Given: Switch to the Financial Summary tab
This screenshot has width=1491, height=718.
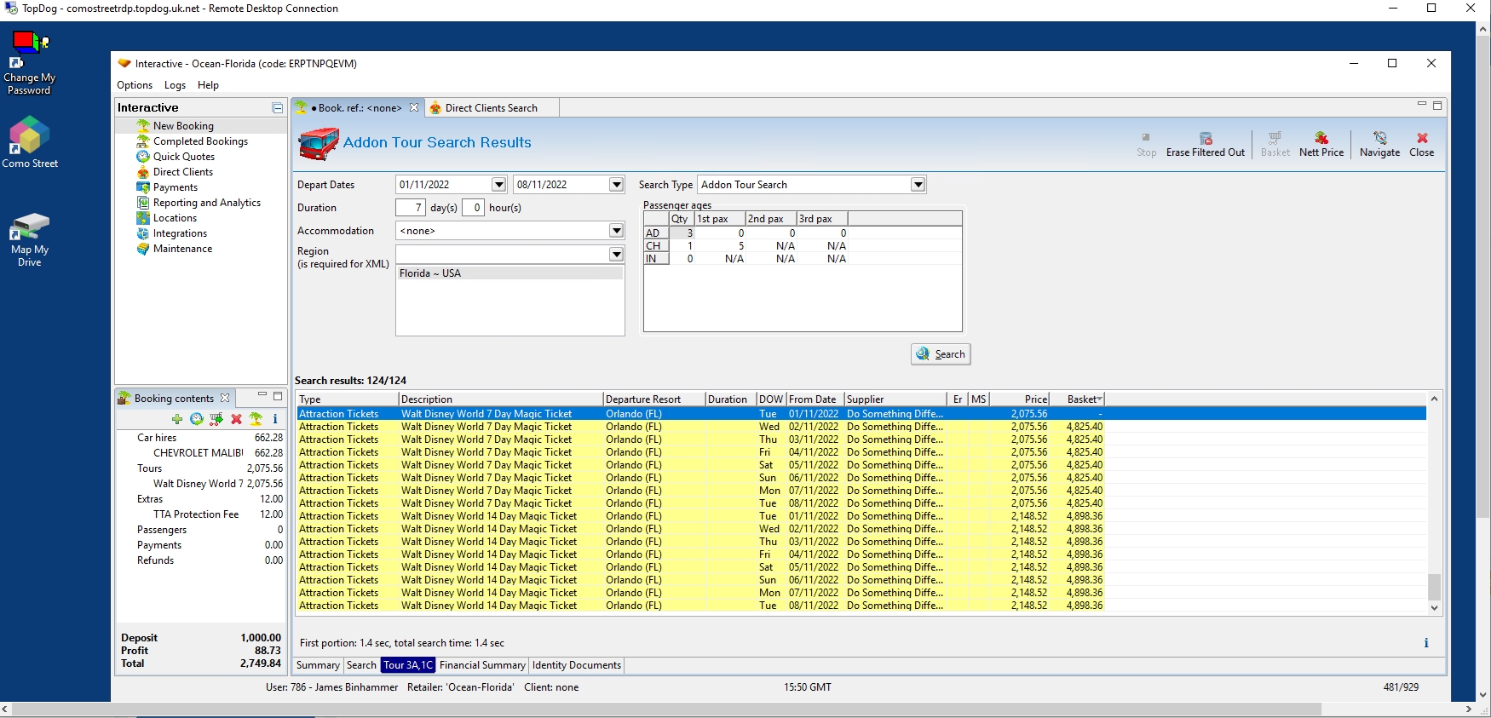Looking at the screenshot, I should (482, 665).
